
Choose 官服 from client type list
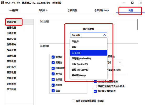tap(88, 47)
